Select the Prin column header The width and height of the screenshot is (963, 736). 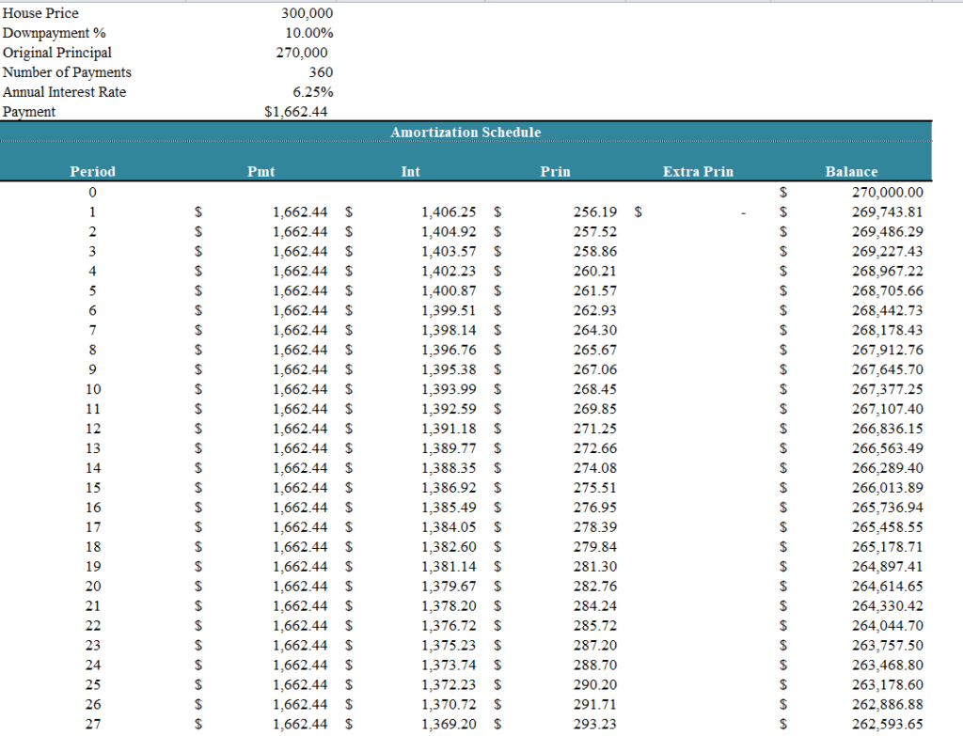point(555,171)
